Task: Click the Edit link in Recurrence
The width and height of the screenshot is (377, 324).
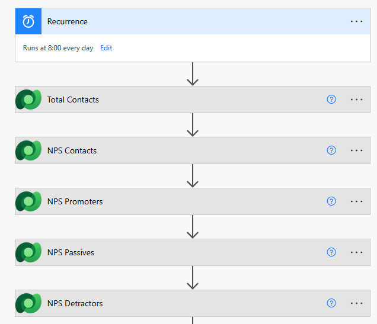Action: click(x=106, y=48)
